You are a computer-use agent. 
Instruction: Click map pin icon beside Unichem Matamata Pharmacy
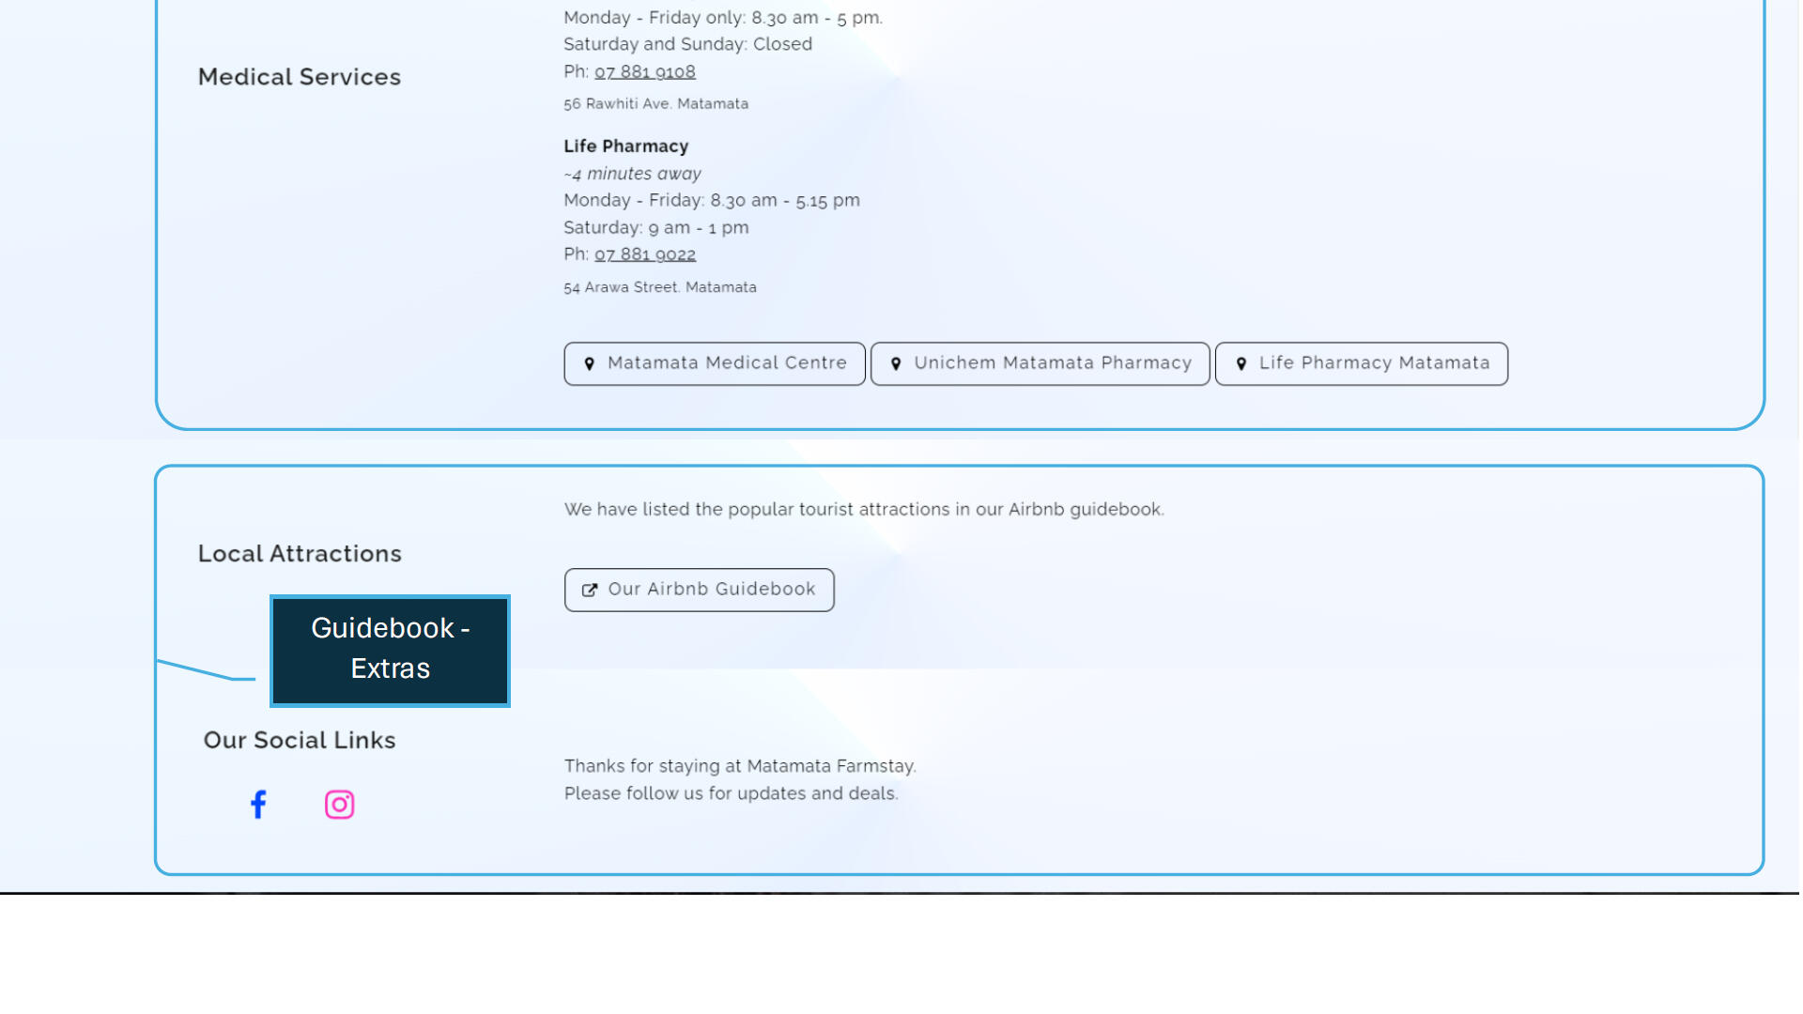[896, 364]
